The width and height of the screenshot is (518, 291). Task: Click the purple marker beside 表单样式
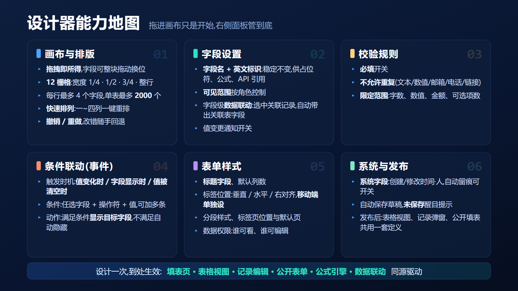(196, 166)
